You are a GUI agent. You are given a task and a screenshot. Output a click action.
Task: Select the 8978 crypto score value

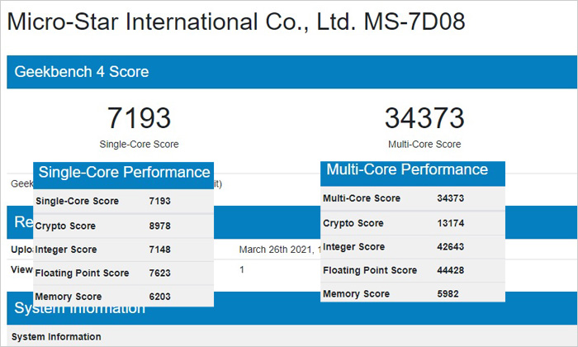159,226
